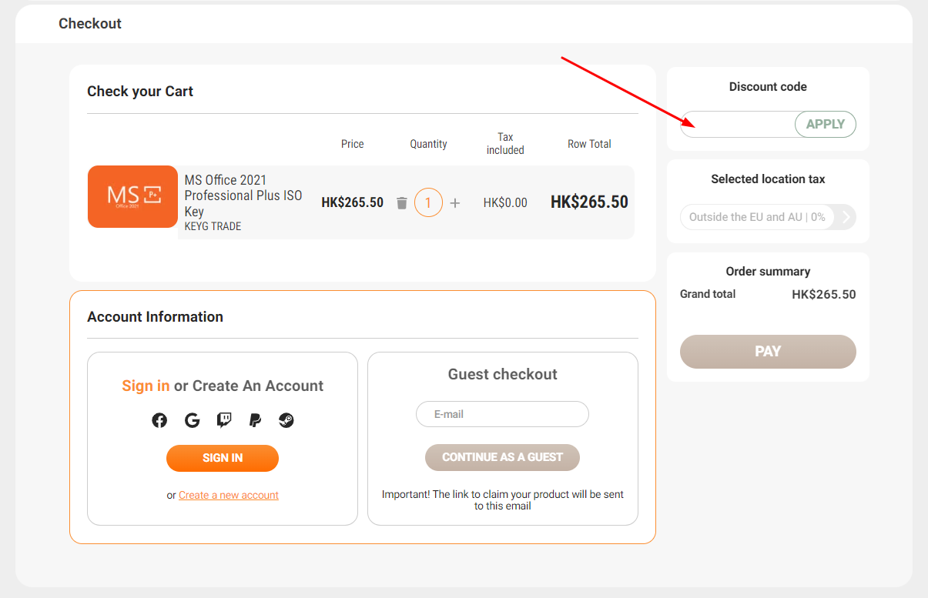Click the Guest checkout heading
Image resolution: width=928 pixels, height=598 pixels.
coord(503,374)
